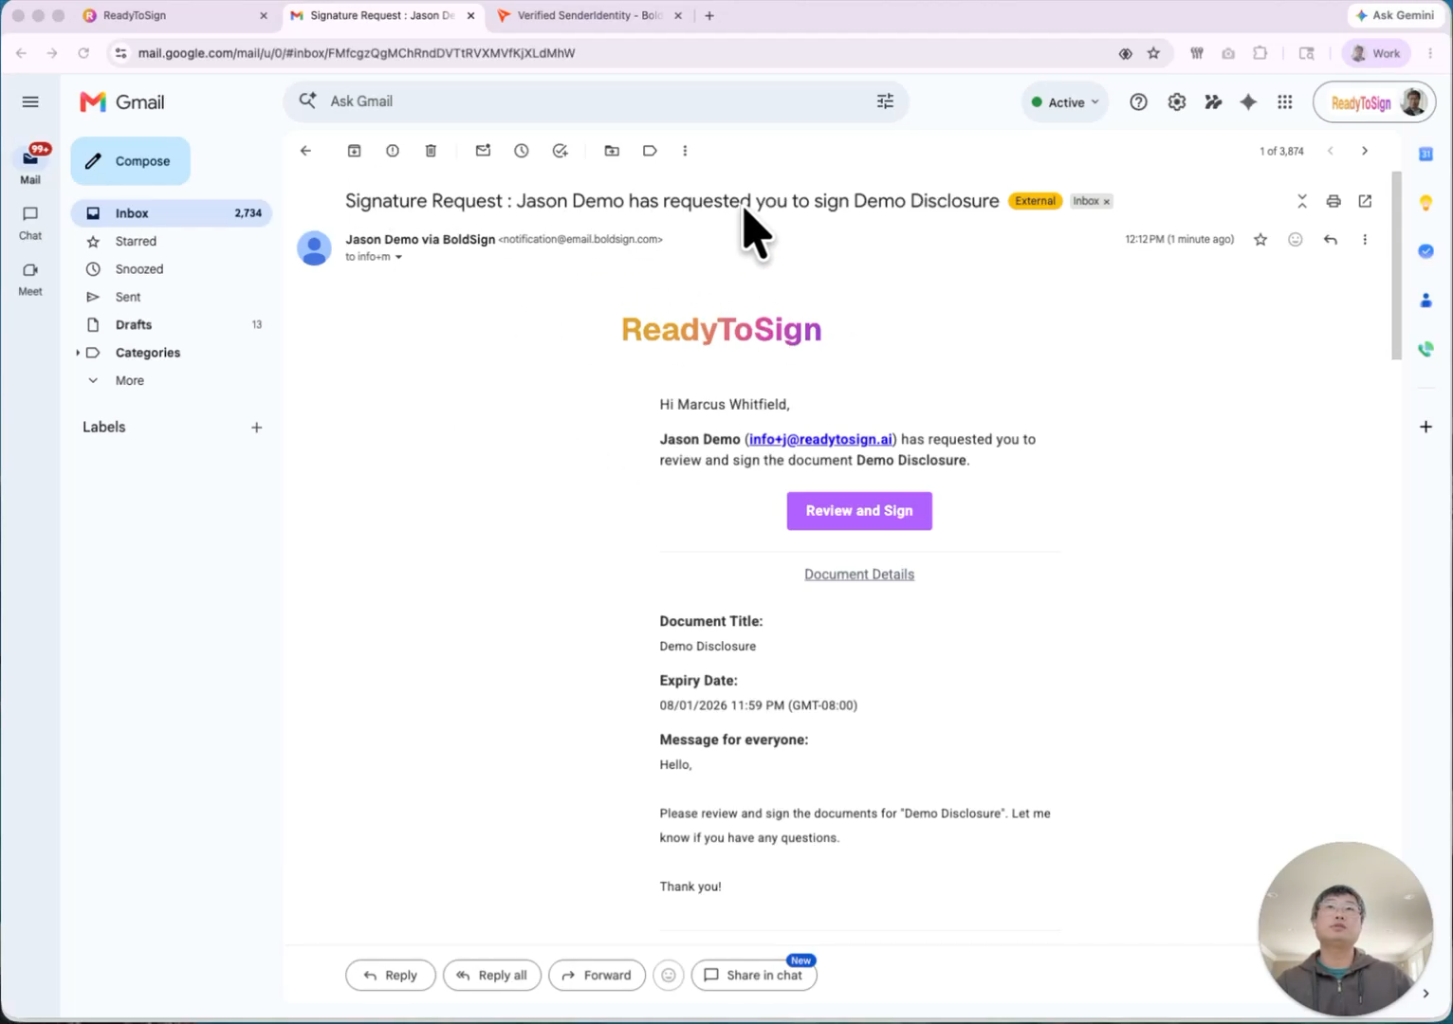
Task: Switch to Meet in left rail
Action: point(30,279)
